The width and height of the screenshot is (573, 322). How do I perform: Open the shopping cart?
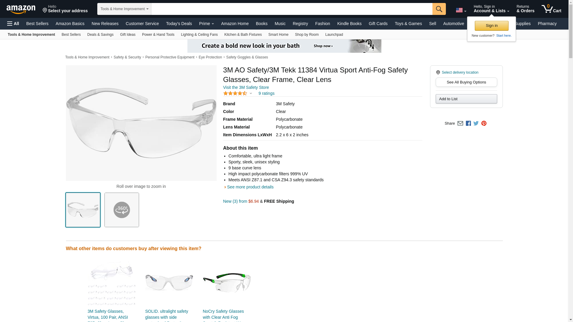pos(551,9)
